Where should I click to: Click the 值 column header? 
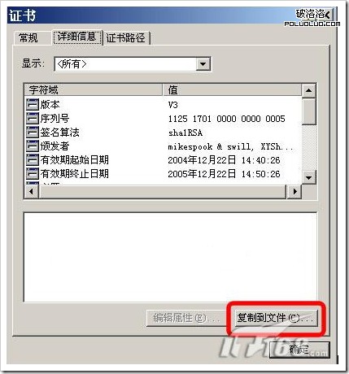tap(232, 89)
